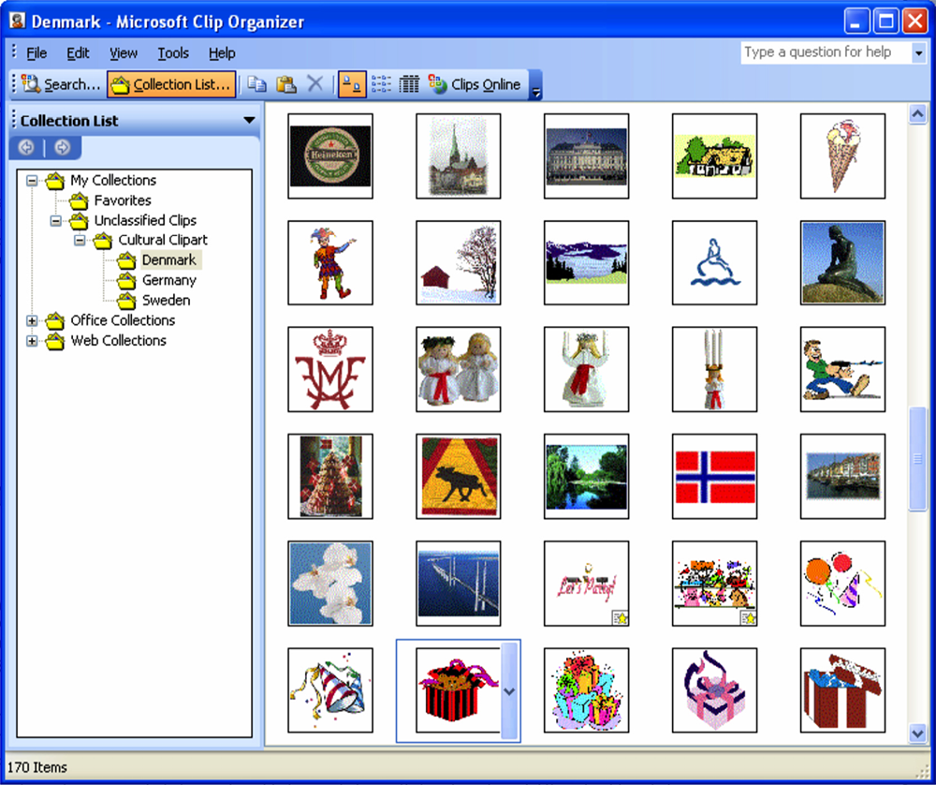This screenshot has width=936, height=785.
Task: Select the Germany collection folder
Action: tap(169, 280)
